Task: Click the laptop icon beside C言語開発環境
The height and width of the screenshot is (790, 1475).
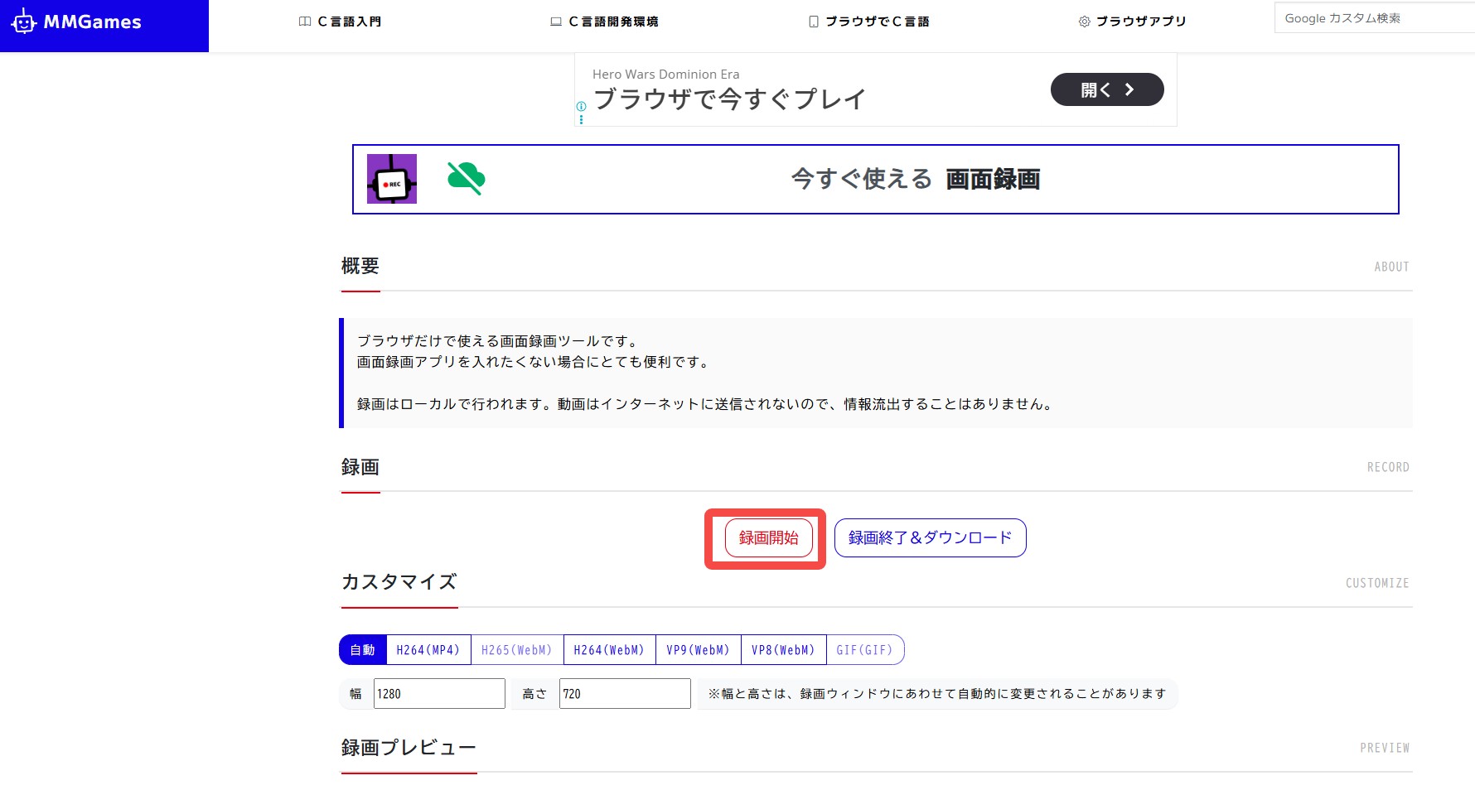Action: (x=556, y=22)
